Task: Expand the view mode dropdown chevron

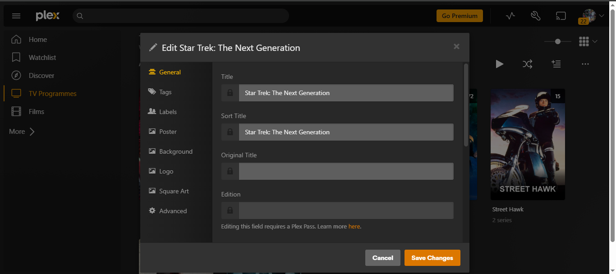Action: coord(595,41)
